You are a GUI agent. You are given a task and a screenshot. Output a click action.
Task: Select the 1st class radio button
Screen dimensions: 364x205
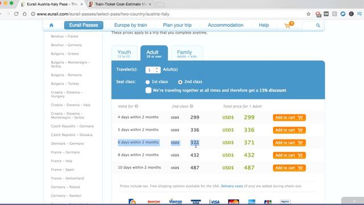tap(147, 82)
